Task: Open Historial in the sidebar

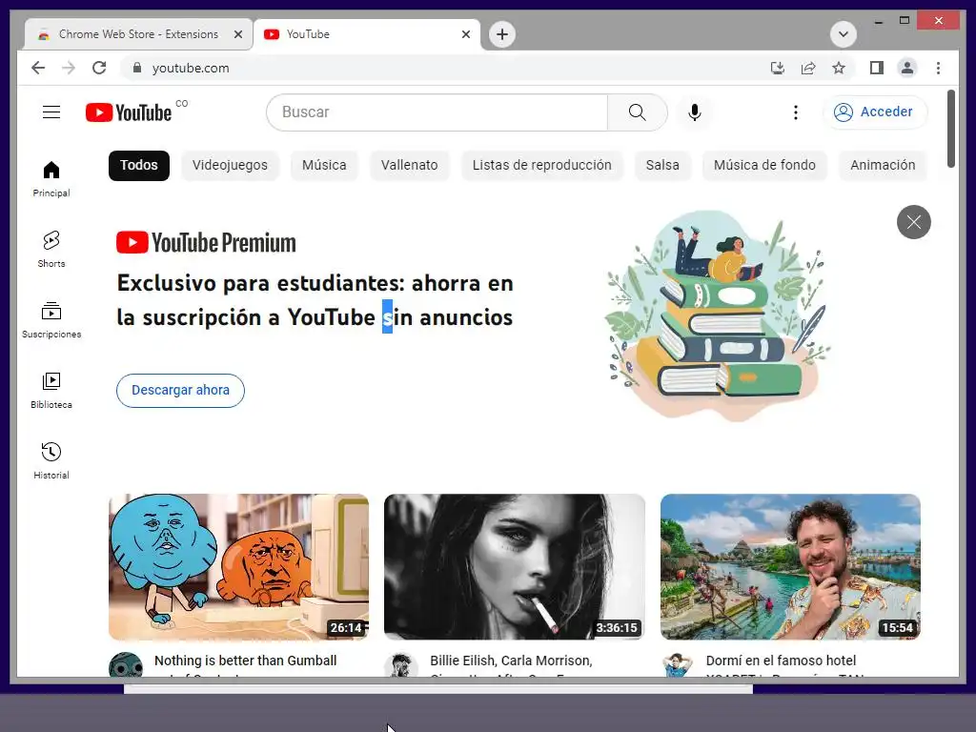Action: coord(51,461)
